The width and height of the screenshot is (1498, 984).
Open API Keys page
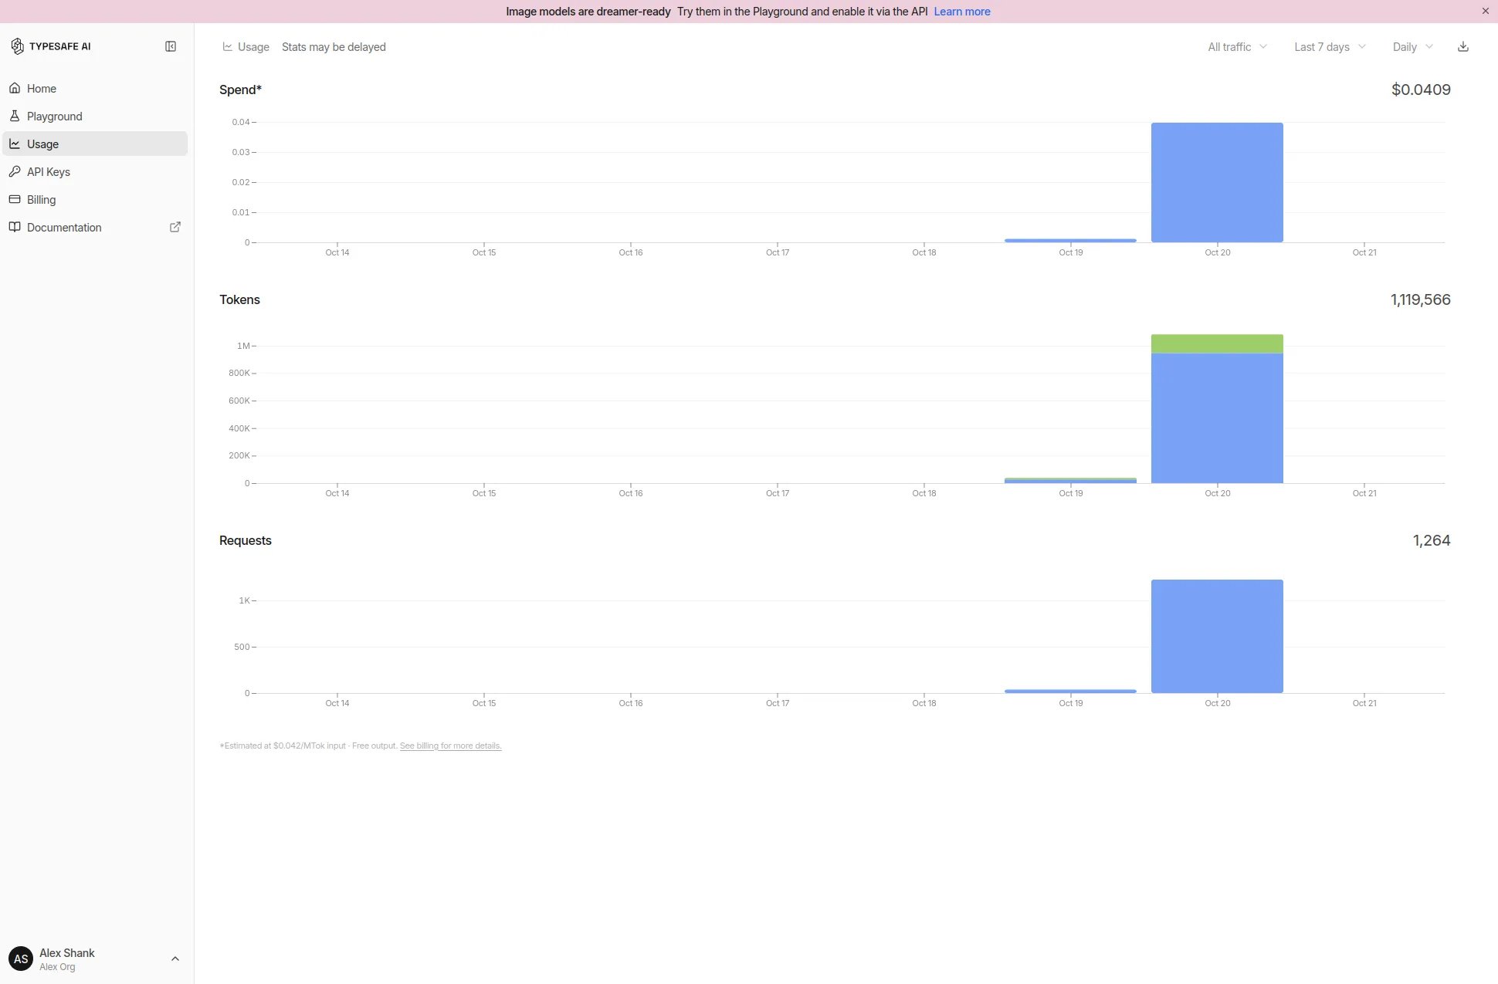pyautogui.click(x=95, y=171)
